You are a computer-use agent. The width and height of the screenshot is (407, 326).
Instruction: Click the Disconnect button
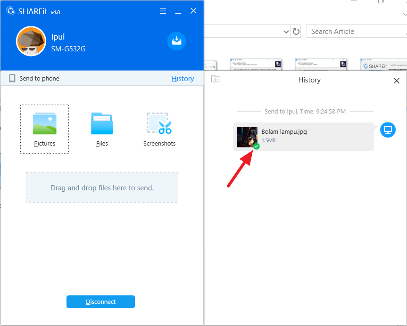pos(101,302)
